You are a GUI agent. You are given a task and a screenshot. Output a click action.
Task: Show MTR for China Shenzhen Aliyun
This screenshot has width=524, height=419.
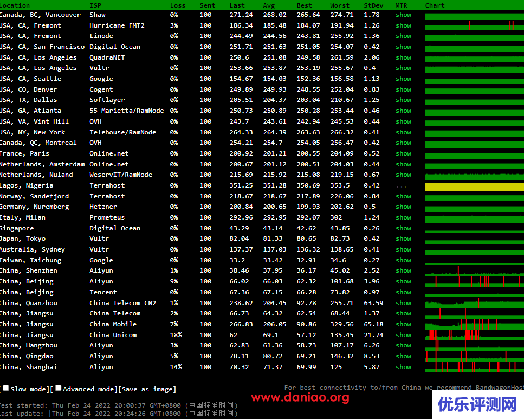(x=403, y=270)
